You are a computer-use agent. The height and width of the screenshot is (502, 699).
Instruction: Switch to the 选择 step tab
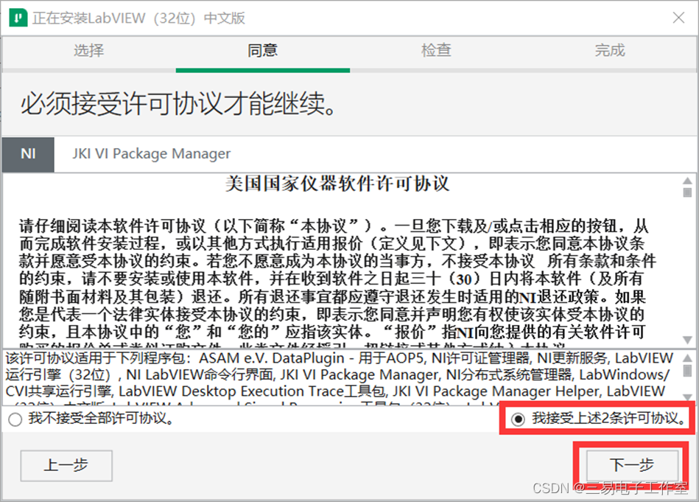[x=88, y=50]
